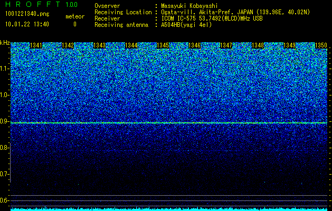Viewport: 332px width, 211px height.
Task: Click the 1.0 kHz axis label
Action: (4, 95)
